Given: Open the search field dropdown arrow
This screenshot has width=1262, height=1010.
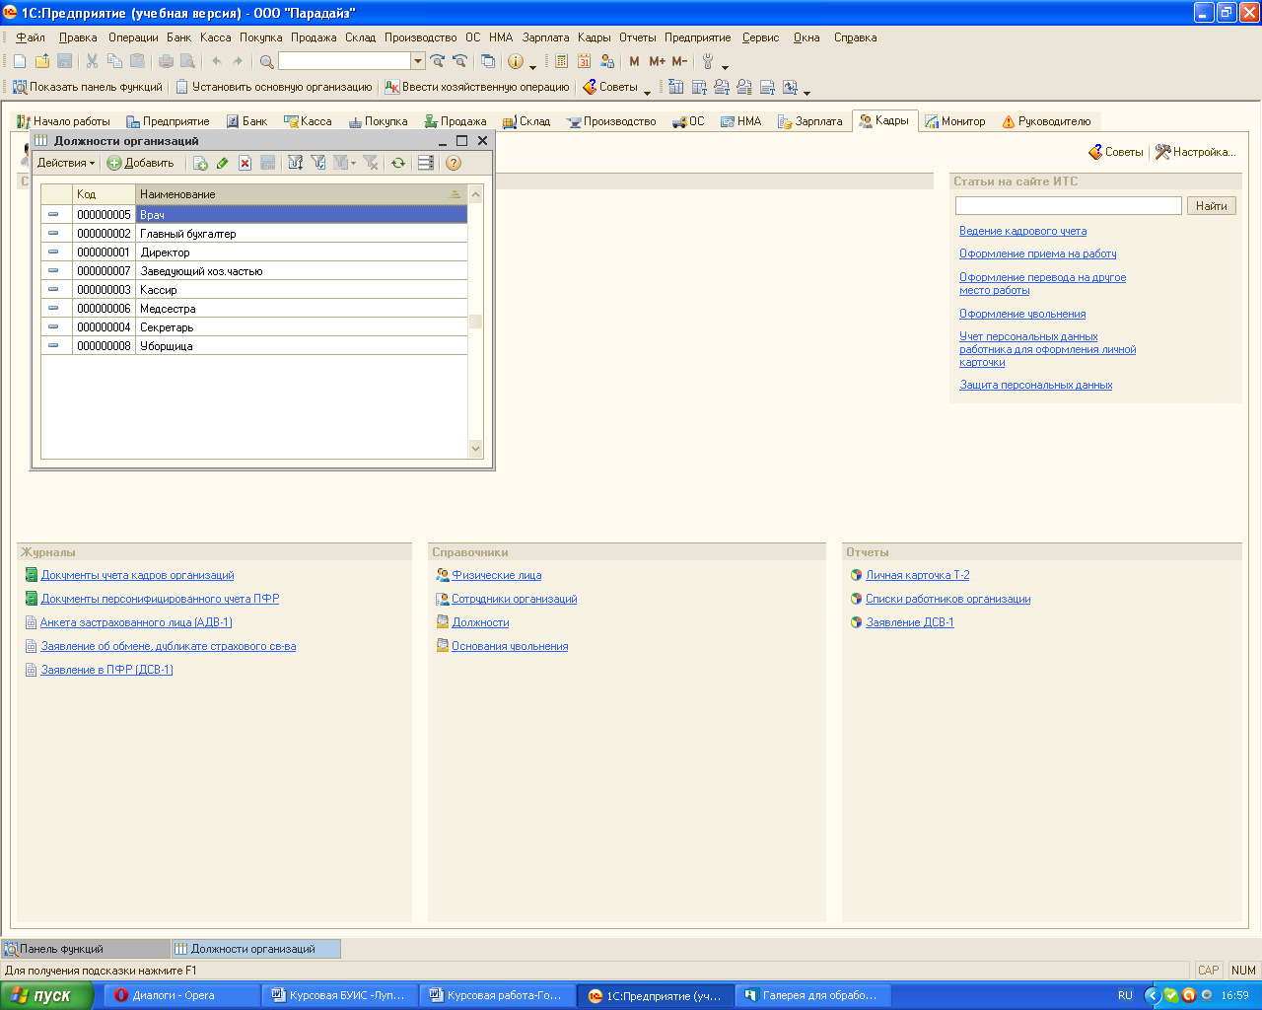Looking at the screenshot, I should point(418,61).
